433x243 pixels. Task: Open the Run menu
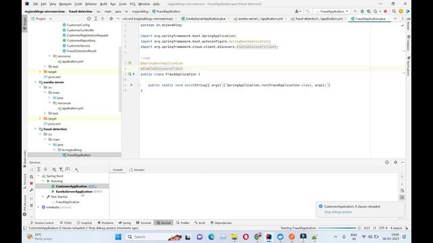tap(113, 4)
